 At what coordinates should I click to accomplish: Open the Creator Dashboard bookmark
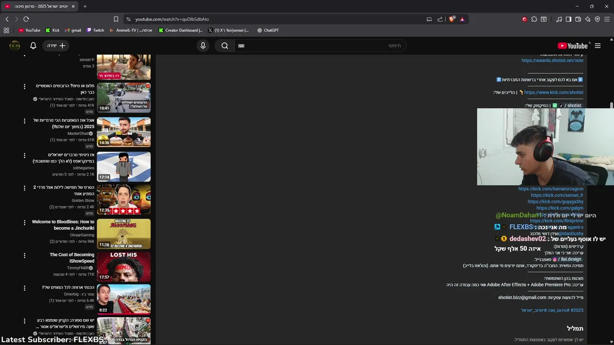tap(181, 30)
